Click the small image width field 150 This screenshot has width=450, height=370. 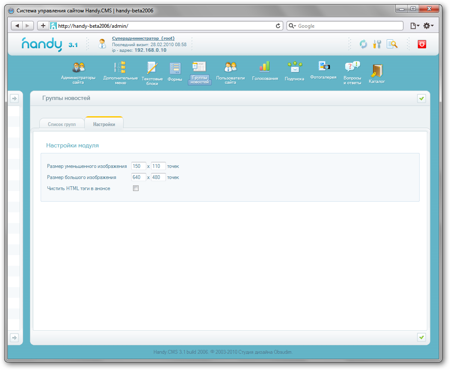click(x=139, y=166)
